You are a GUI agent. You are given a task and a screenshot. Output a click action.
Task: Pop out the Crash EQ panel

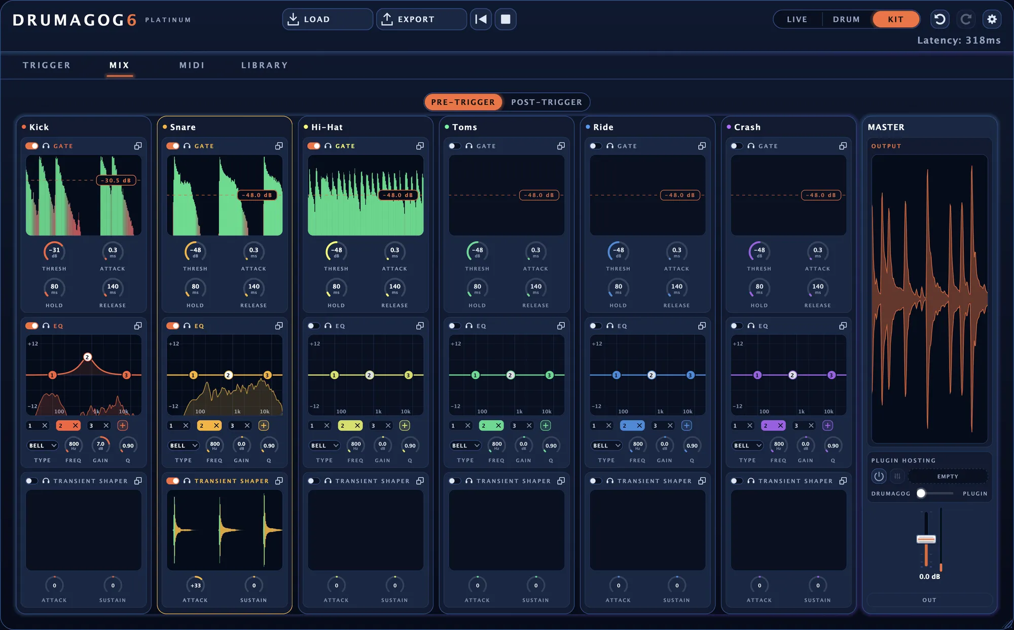point(843,326)
